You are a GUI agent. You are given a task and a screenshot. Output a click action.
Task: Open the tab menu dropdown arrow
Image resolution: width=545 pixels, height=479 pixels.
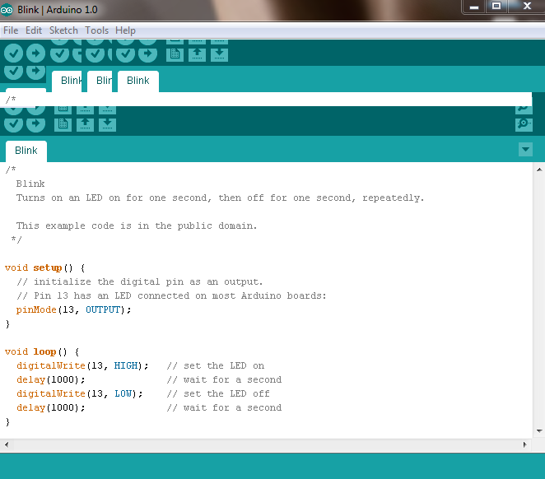coord(525,149)
